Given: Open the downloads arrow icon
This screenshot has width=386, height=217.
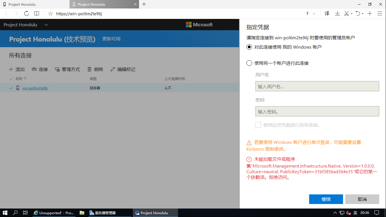Looking at the screenshot, I should [337, 14].
